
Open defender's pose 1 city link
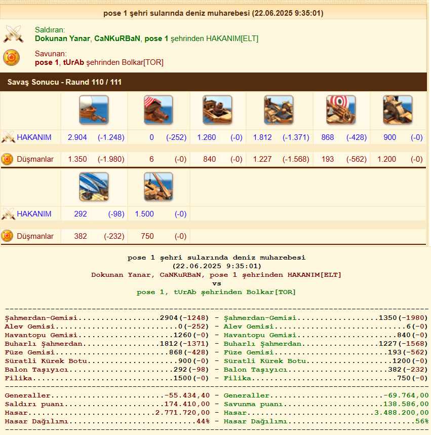(x=47, y=62)
